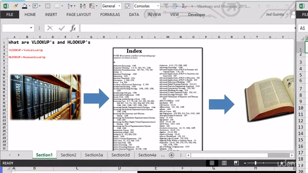The width and height of the screenshot is (308, 173).
Task: Open the General number format dropdown
Action: coord(119,6)
